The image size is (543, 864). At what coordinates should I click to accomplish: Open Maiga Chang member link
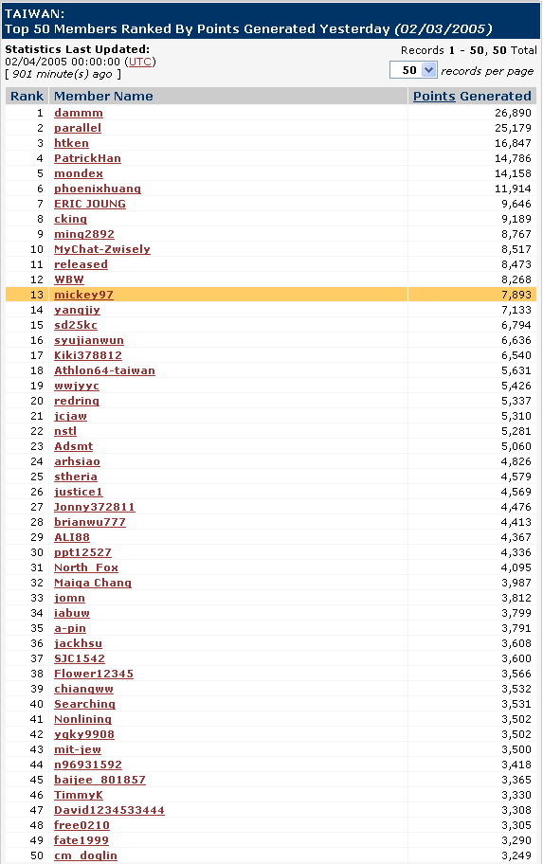(x=93, y=583)
